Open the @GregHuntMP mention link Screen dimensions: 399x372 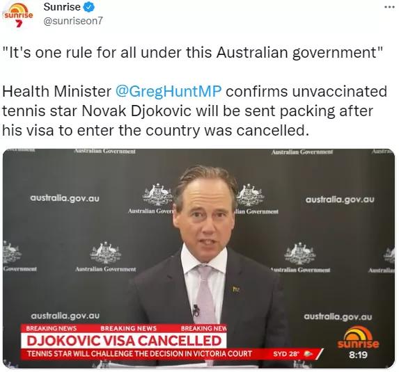169,91
